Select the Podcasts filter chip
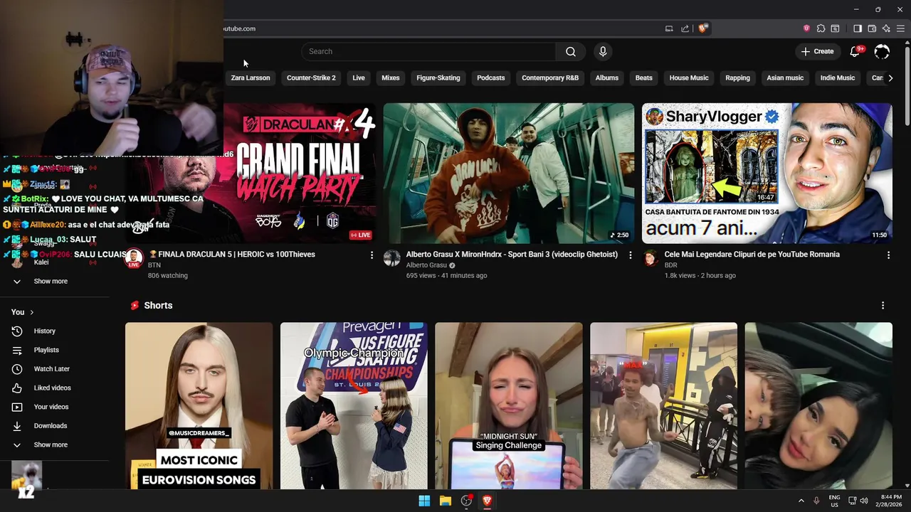 (x=491, y=78)
